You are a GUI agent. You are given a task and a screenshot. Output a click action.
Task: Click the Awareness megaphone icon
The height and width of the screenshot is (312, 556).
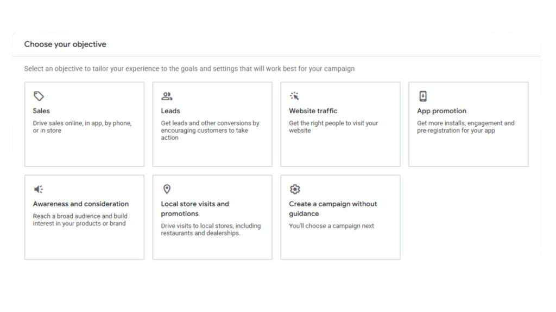click(x=39, y=189)
